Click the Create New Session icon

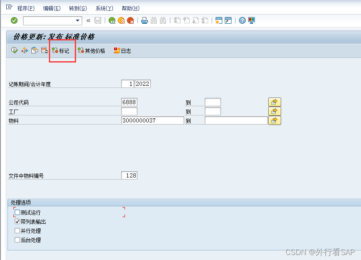219,20
